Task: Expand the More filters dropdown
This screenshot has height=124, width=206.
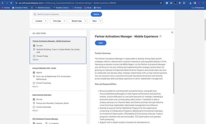Action: pyautogui.click(x=96, y=21)
